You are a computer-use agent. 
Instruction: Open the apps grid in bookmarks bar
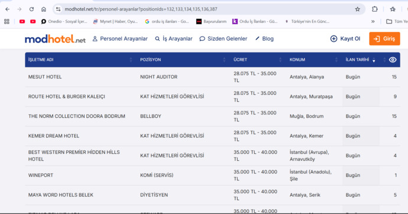[7, 22]
